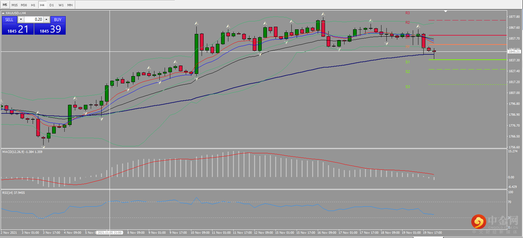Click the SELL button in the trade panel
This screenshot has height=238, width=523.
tap(9, 20)
